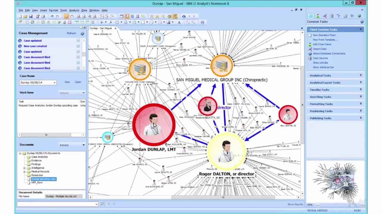Viewport: 382px width, 214px height.
Task: Click the Undo arrow in the toolbar
Action: 52,16
